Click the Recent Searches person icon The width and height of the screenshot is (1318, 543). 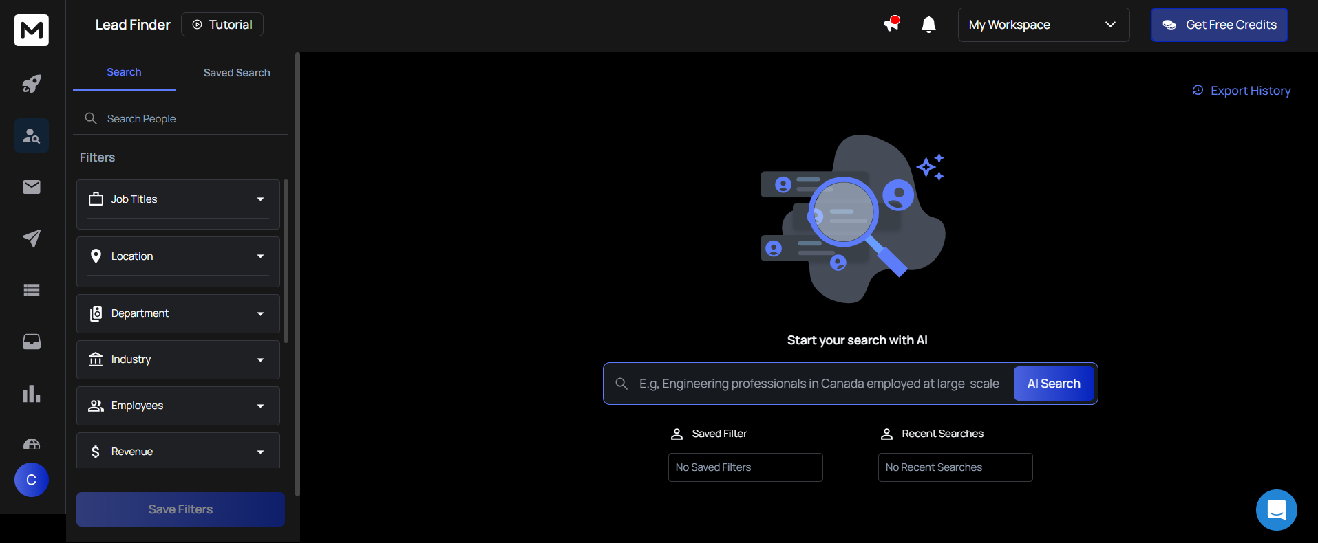(x=887, y=434)
